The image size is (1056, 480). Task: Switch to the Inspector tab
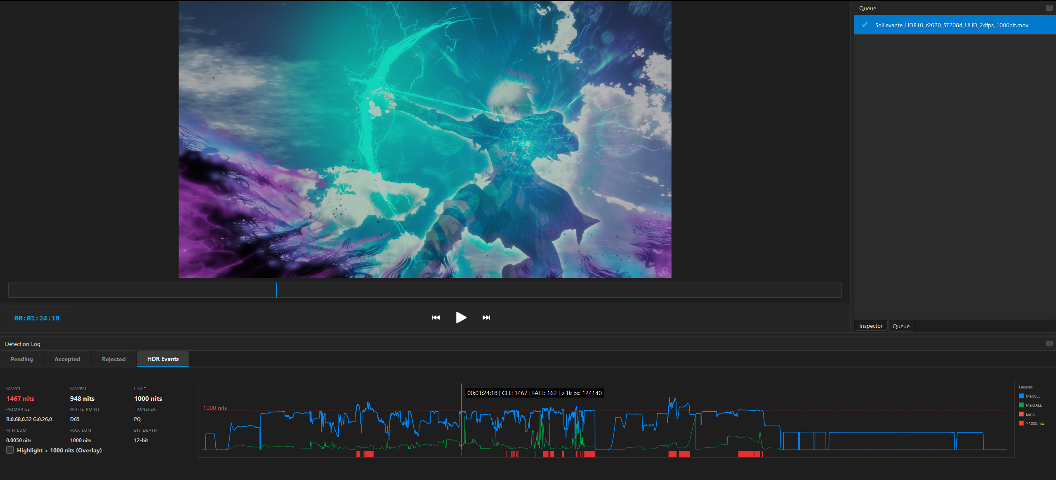[x=871, y=326]
